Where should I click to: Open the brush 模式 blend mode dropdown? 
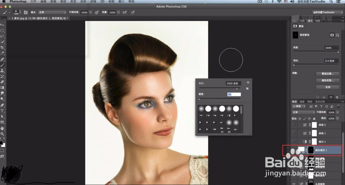click(52, 12)
